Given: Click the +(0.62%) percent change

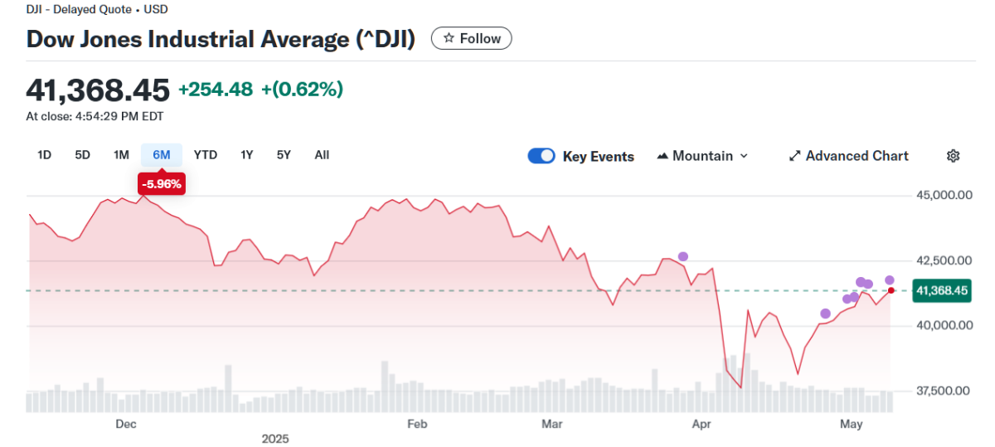Looking at the screenshot, I should (x=302, y=90).
